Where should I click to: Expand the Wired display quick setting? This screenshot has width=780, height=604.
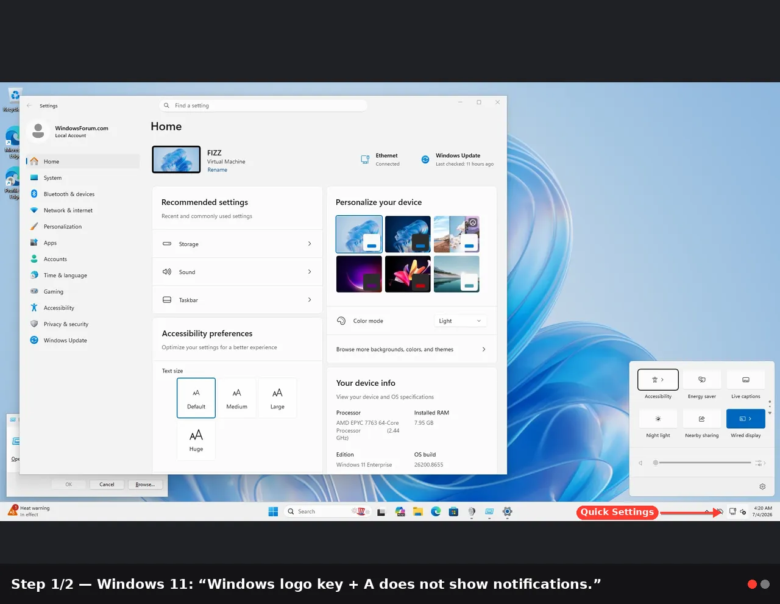coord(746,419)
